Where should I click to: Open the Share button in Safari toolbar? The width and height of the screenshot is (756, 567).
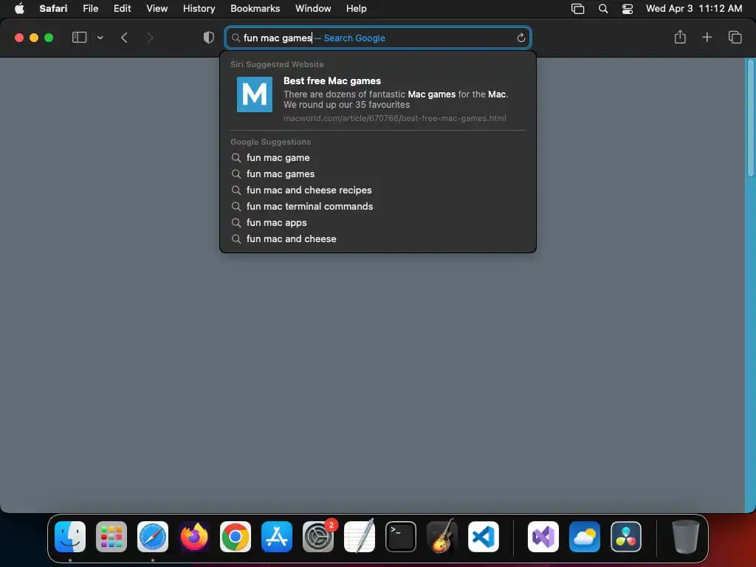click(x=680, y=37)
